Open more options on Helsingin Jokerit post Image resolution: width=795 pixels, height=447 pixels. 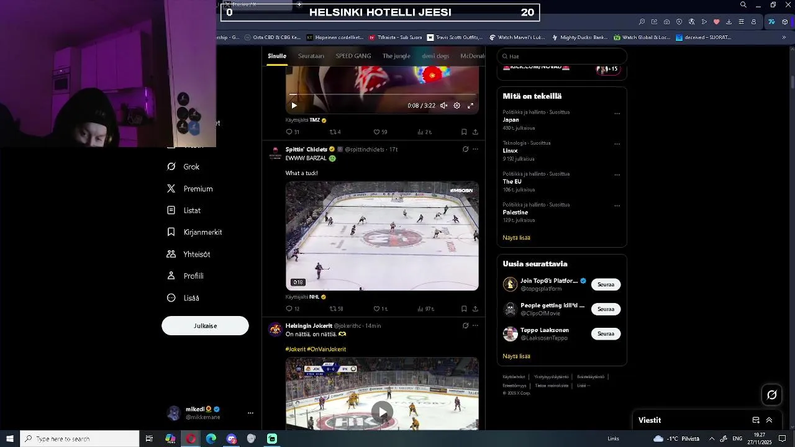pos(475,325)
